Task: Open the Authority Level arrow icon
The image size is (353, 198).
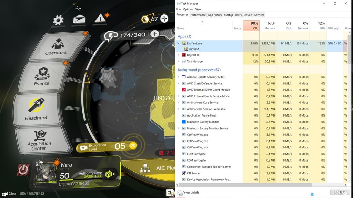Action: coord(110,174)
